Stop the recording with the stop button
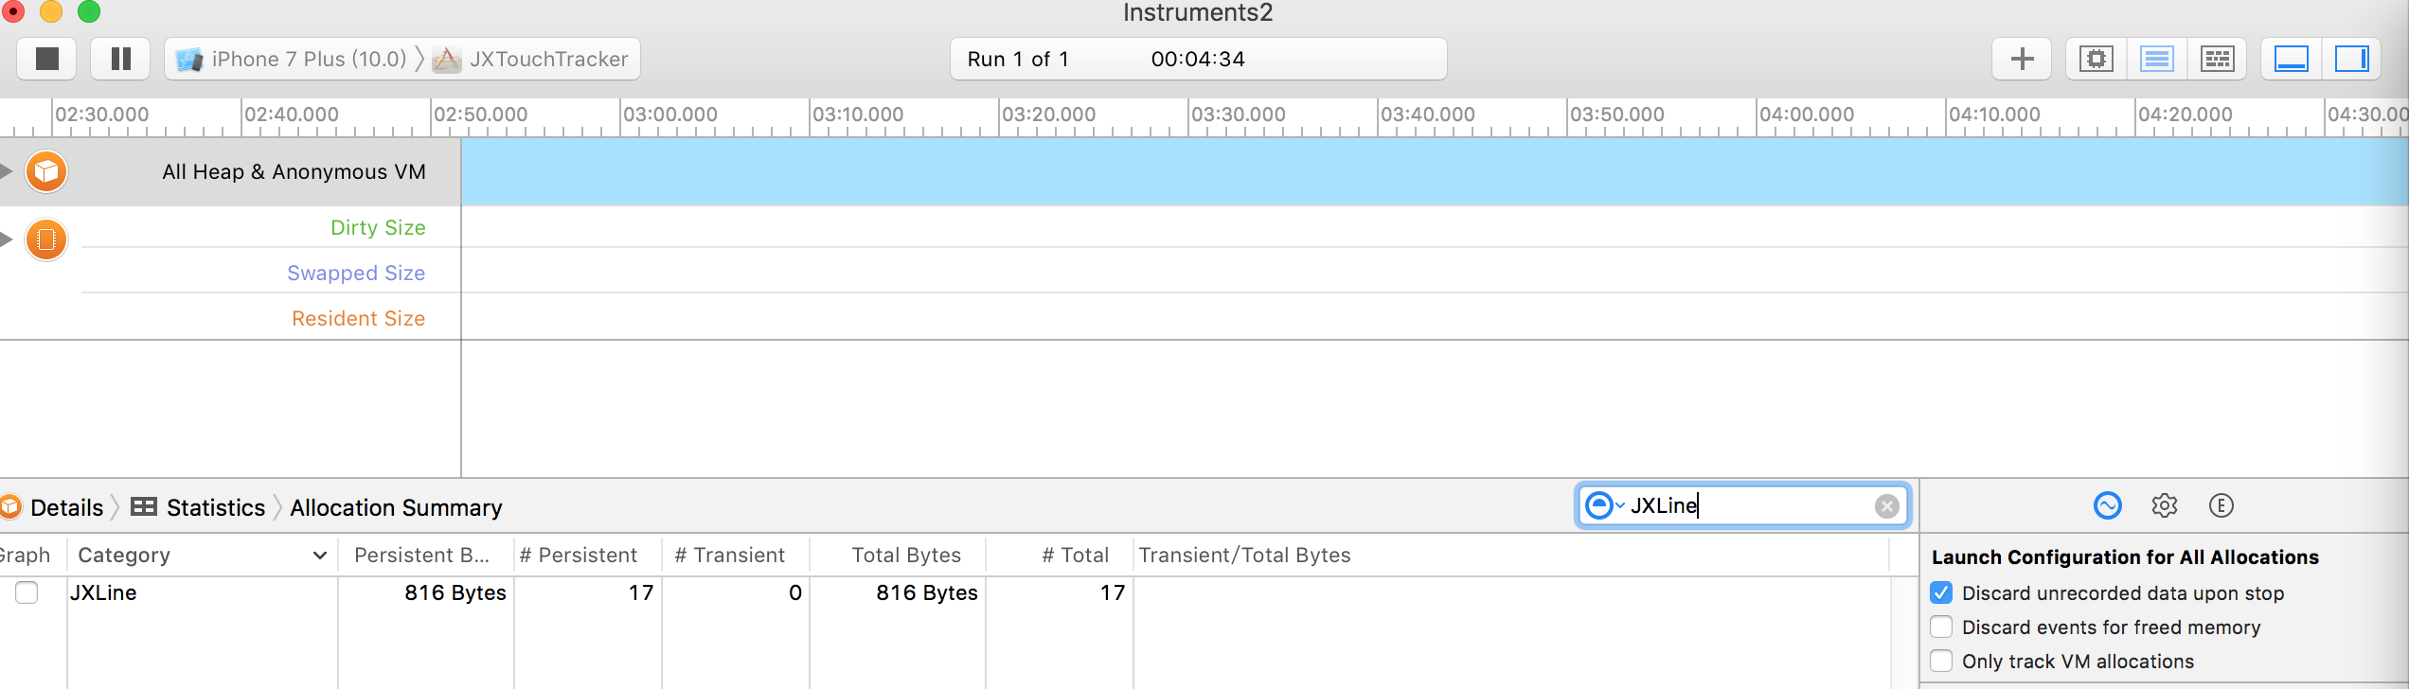Image resolution: width=2409 pixels, height=689 pixels. point(47,59)
